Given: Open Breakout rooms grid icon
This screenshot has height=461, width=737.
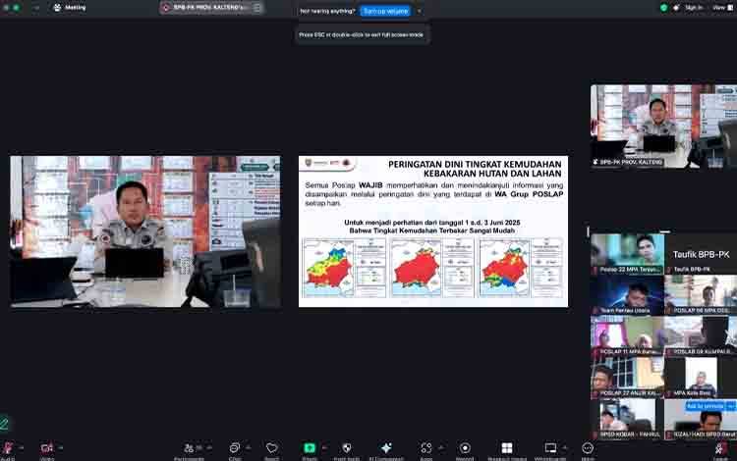Looking at the screenshot, I should 507,449.
